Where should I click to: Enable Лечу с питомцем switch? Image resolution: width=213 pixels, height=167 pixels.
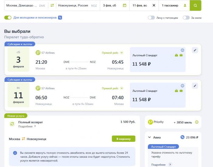151,18
